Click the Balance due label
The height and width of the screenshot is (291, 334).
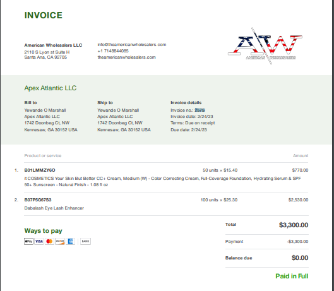[x=239, y=258]
